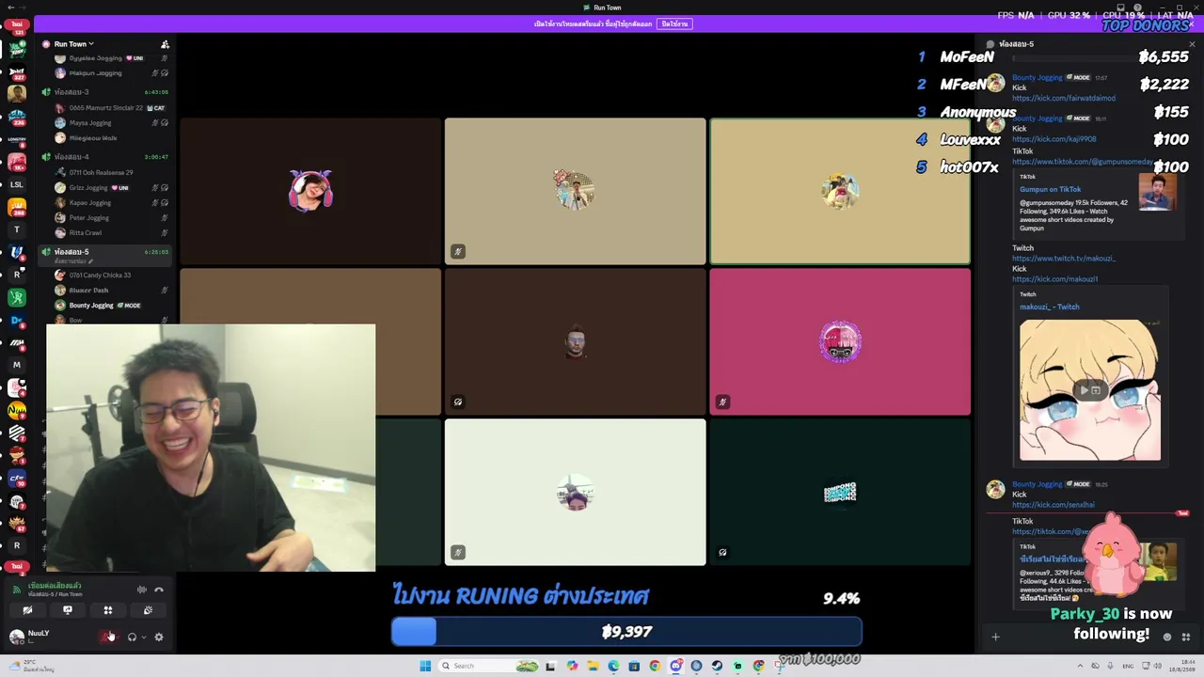Open the emoji picker in chat
This screenshot has height=677, width=1204.
[1167, 637]
